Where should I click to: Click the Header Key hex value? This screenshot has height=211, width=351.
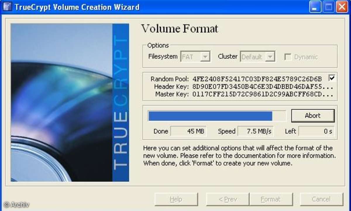tap(263, 87)
